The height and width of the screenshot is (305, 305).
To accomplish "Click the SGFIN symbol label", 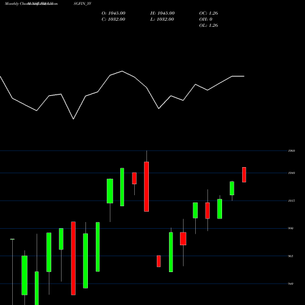I will tap(82, 4).
